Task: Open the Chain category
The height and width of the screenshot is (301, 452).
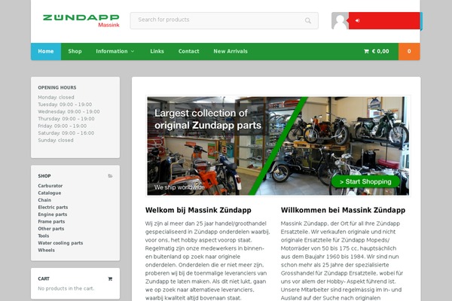Action: click(44, 200)
